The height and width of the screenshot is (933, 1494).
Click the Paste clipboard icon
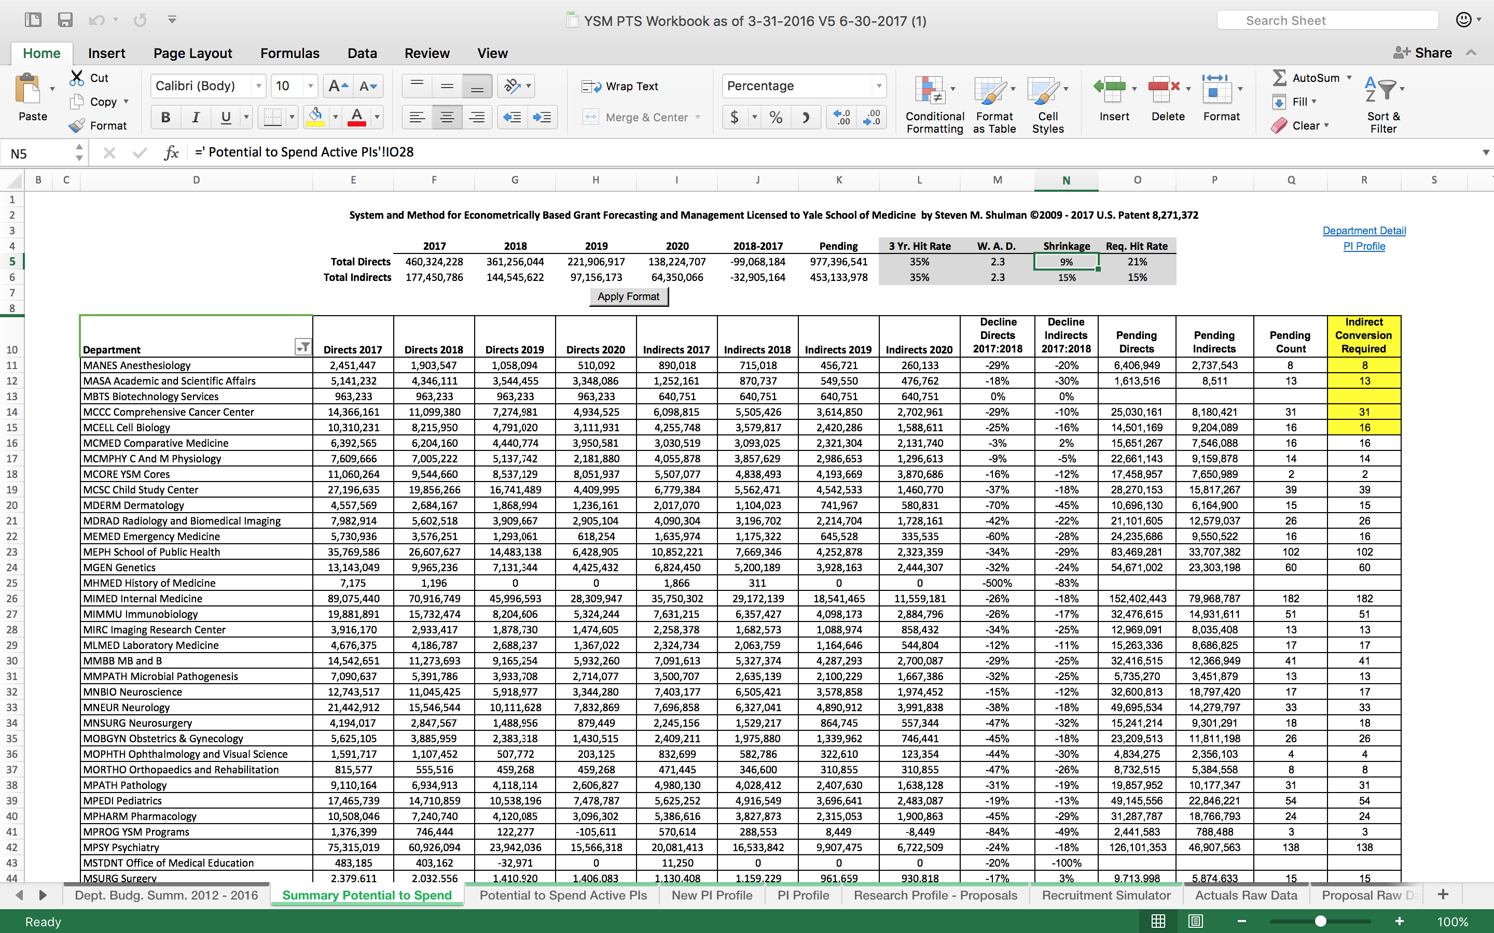pyautogui.click(x=28, y=89)
